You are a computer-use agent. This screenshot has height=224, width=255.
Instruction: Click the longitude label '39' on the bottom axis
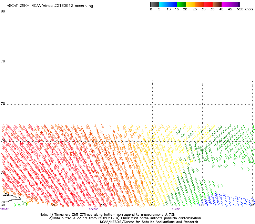[x=152, y=205]
